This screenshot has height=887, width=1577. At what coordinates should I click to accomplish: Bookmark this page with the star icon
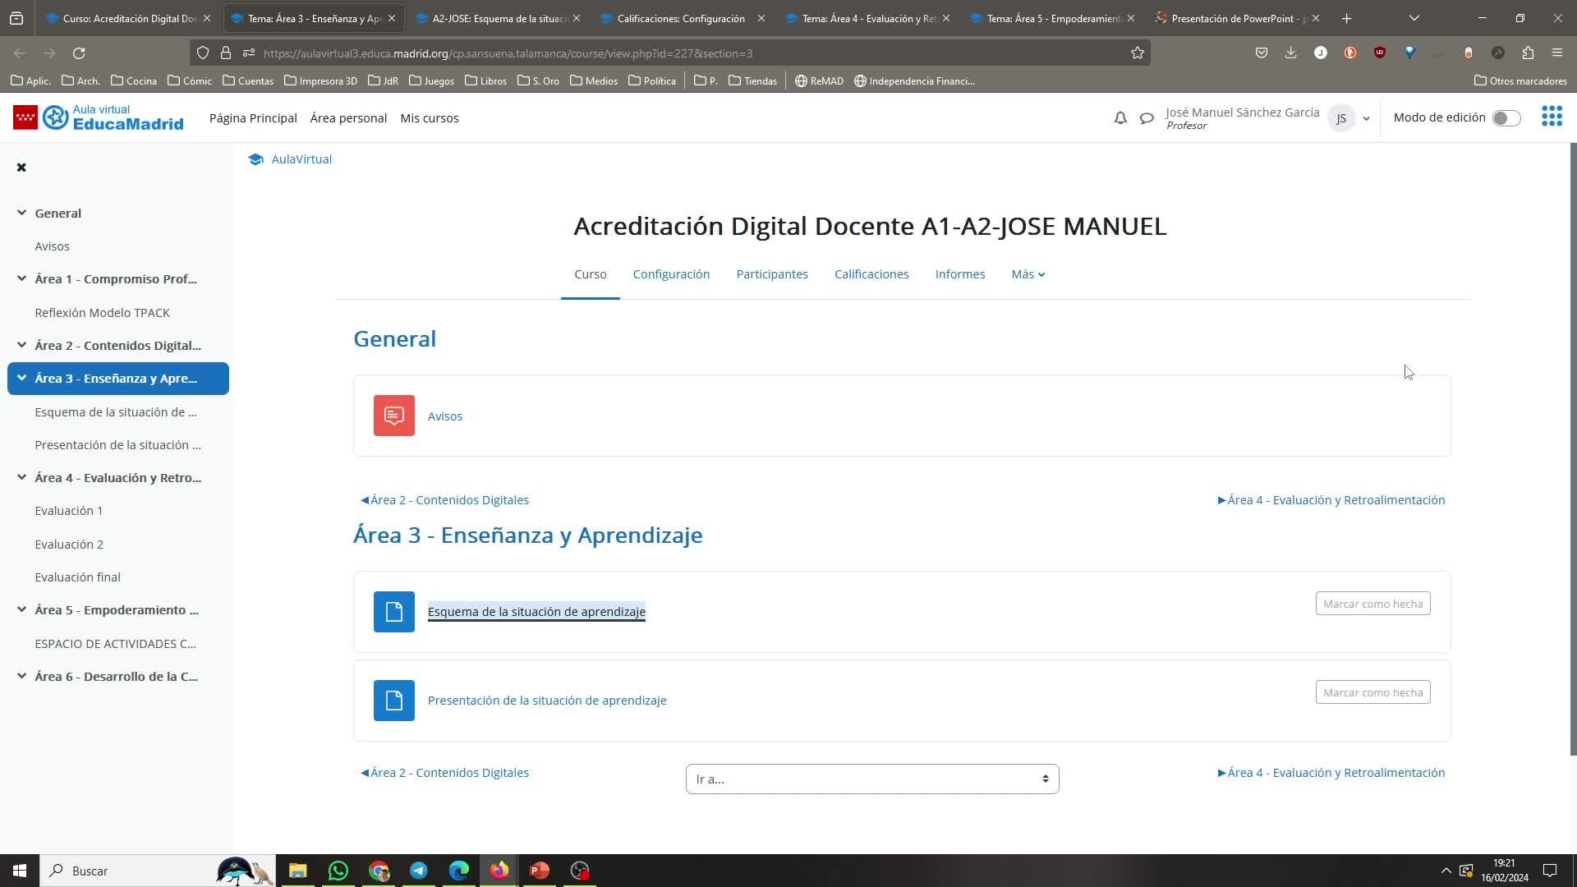point(1137,53)
